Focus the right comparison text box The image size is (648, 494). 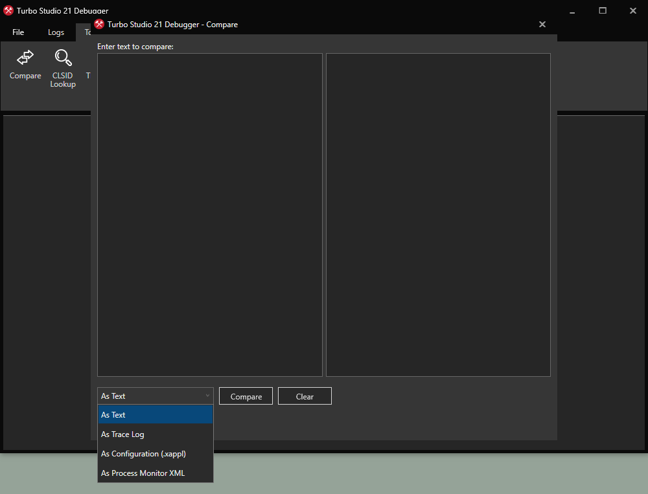tap(438, 214)
